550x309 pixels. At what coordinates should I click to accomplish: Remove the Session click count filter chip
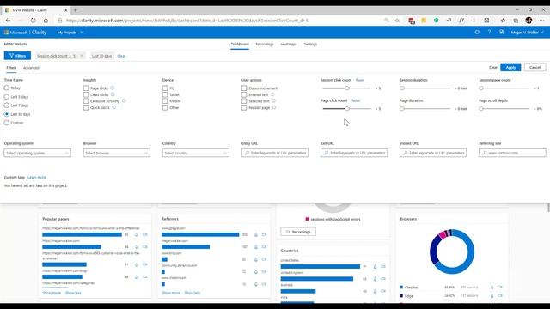click(x=82, y=56)
